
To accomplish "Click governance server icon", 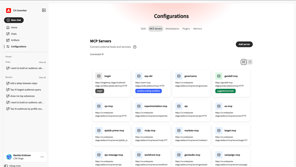I will pyautogui.click(x=179, y=76).
